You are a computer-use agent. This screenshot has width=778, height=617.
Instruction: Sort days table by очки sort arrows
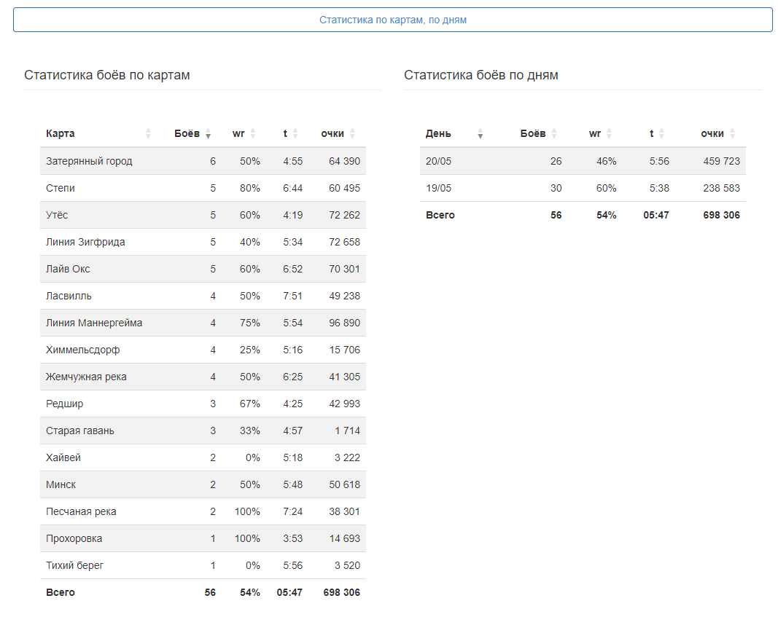tap(732, 133)
